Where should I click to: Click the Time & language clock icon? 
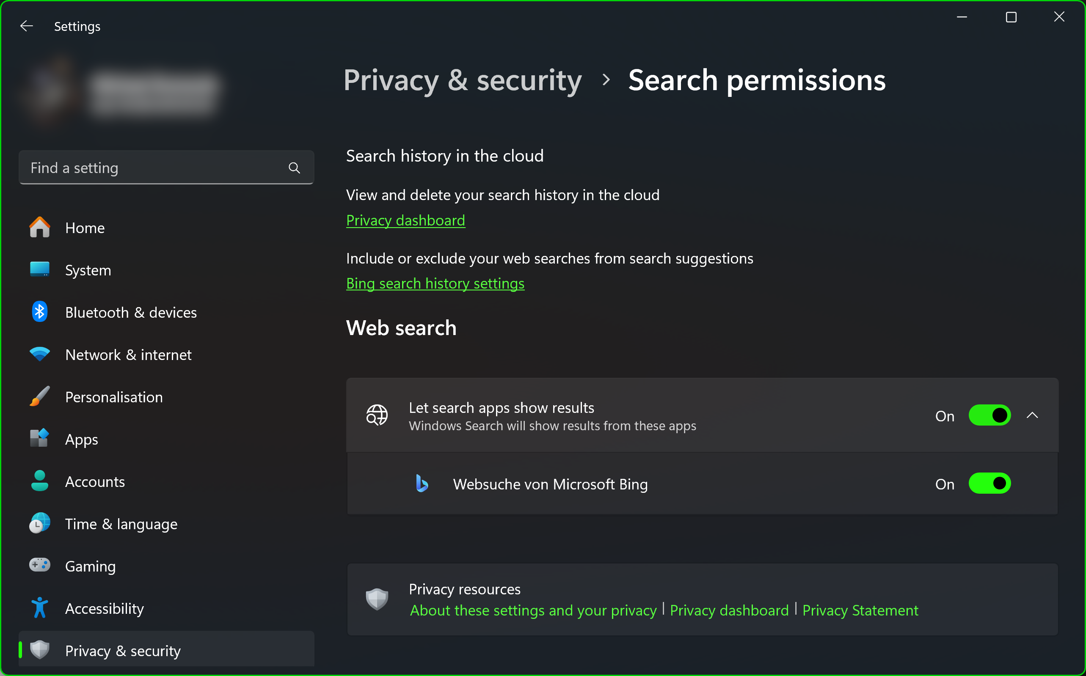pos(40,524)
